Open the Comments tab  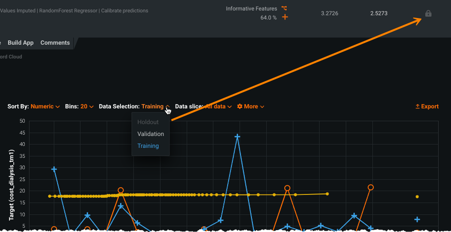click(55, 43)
